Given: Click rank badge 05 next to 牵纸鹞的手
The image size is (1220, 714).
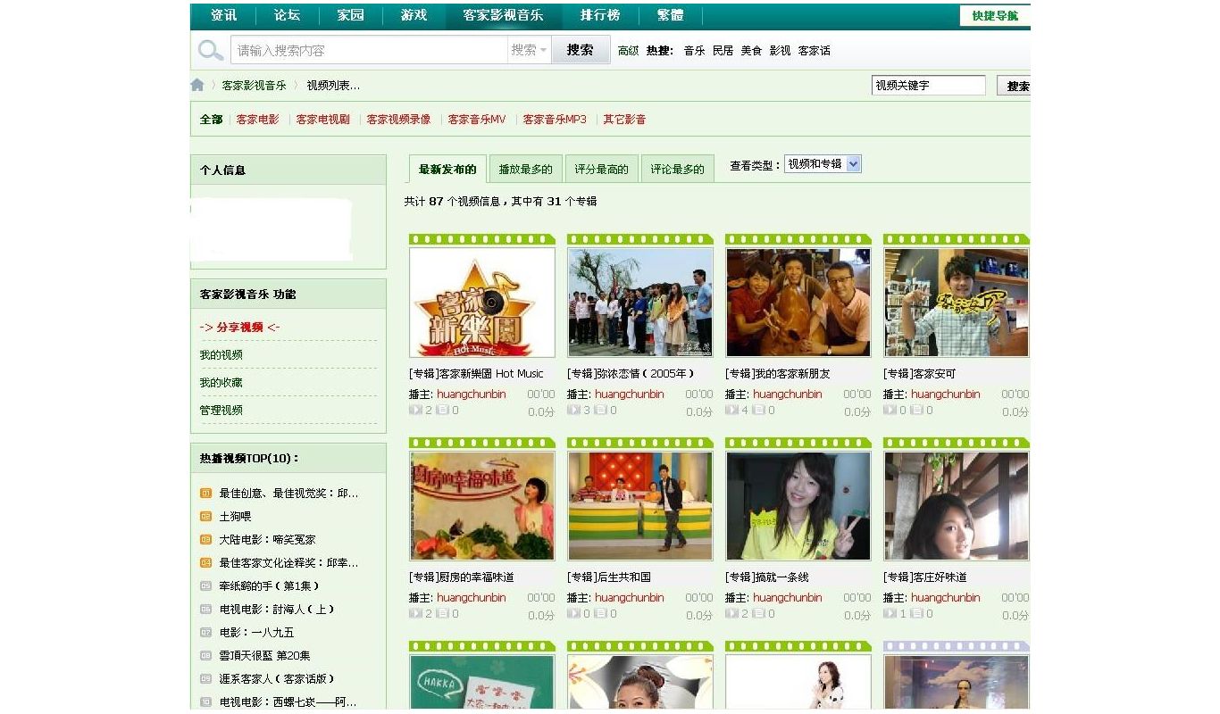Looking at the screenshot, I should coord(205,585).
